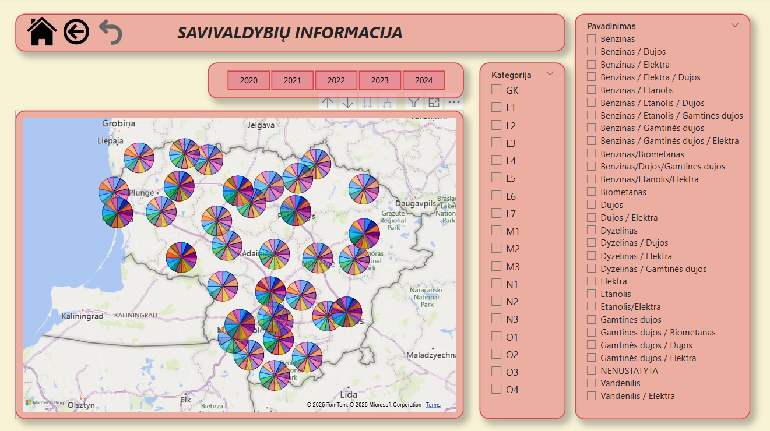Check the Benzinas / Dujos checkbox

coord(592,51)
